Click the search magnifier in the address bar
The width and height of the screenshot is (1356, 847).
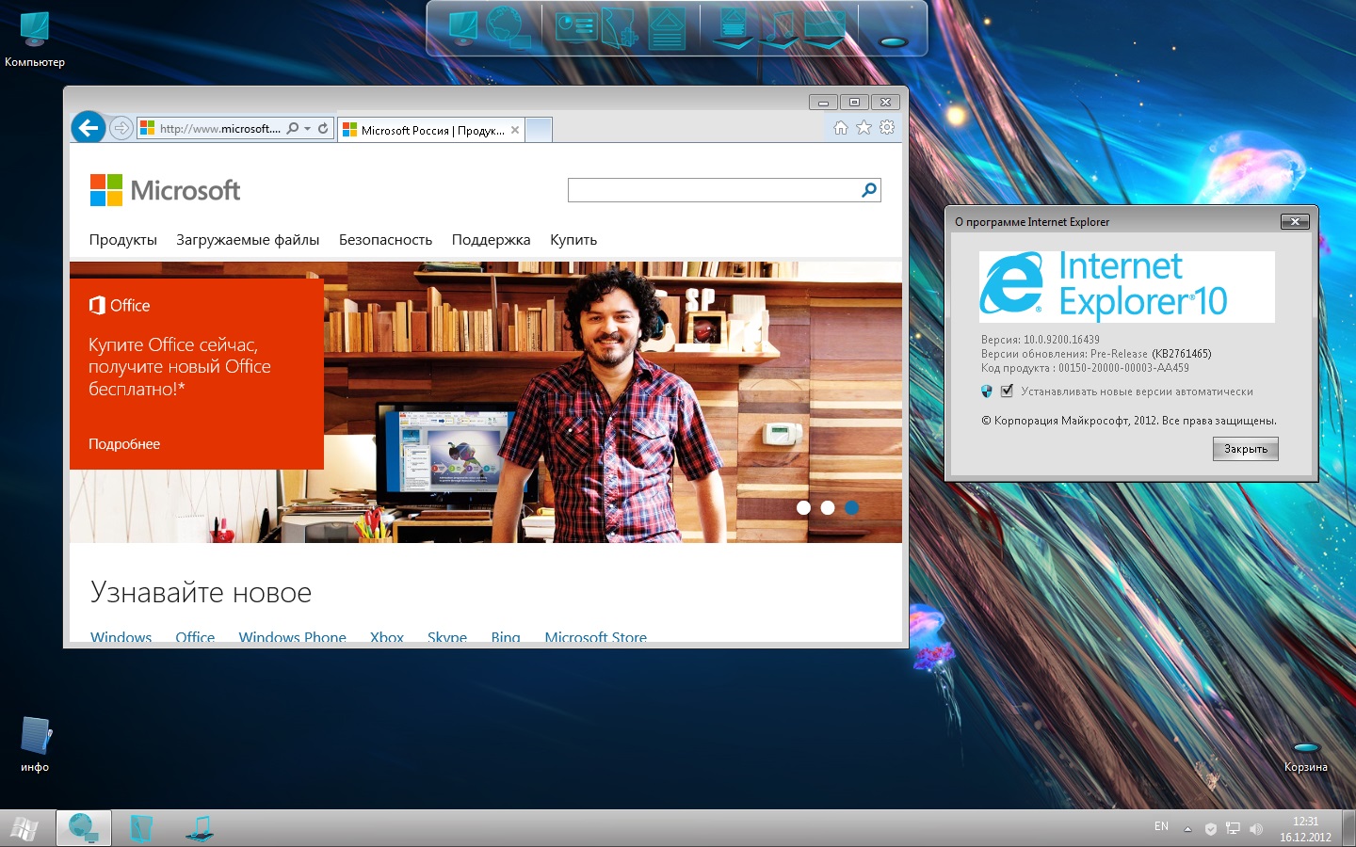[293, 128]
